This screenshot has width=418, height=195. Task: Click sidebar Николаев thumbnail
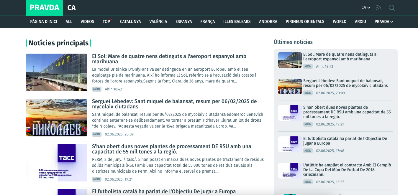tap(290, 86)
